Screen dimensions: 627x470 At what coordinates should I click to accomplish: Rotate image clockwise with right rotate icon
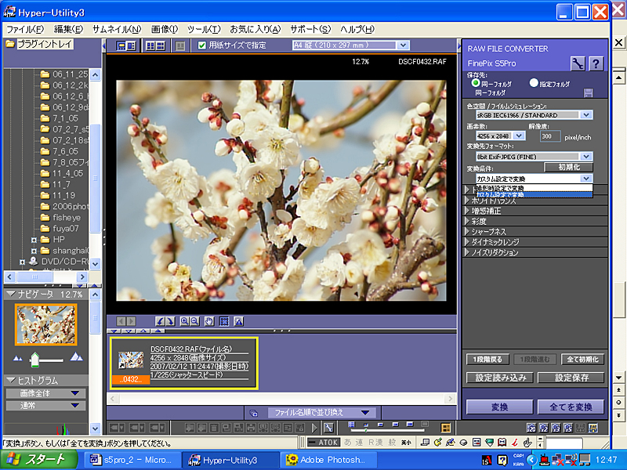(170, 321)
